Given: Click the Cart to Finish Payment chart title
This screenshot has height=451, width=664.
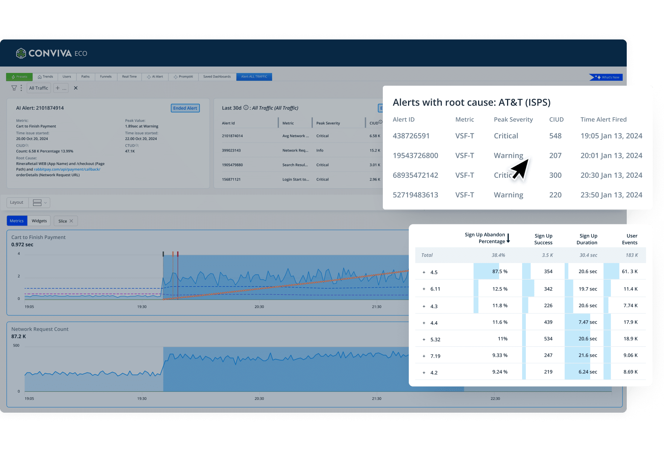Looking at the screenshot, I should 38,238.
